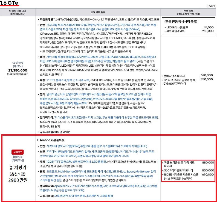Click the "트림별 판매가격" column header
The image size is (217, 202).
18,11
